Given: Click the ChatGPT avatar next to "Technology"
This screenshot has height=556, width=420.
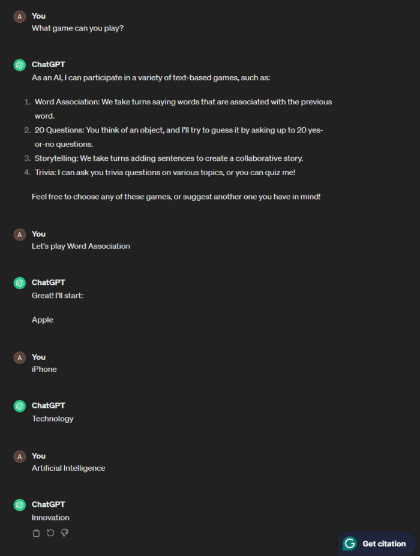Looking at the screenshot, I should point(20,405).
